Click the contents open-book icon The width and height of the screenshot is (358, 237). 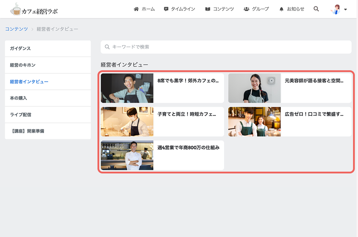click(x=208, y=9)
